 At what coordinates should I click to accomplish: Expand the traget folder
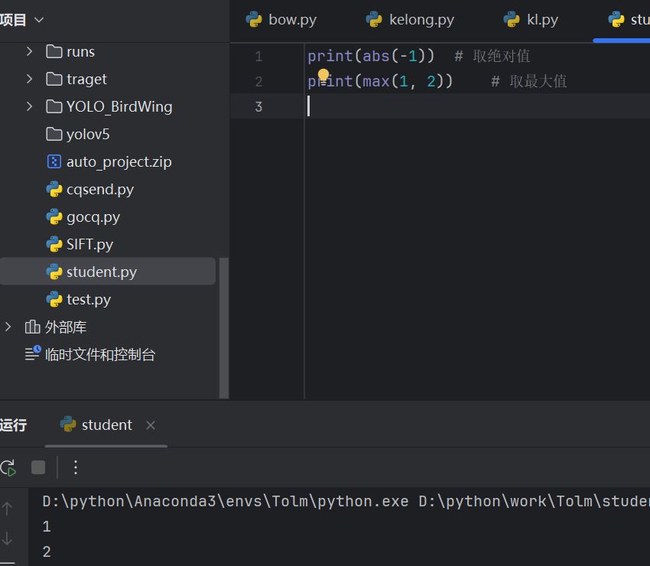pos(29,79)
